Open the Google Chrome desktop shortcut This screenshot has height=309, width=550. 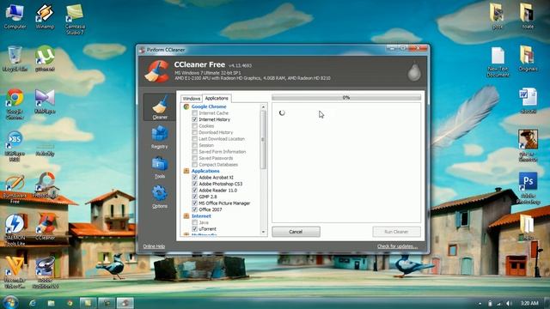point(15,104)
